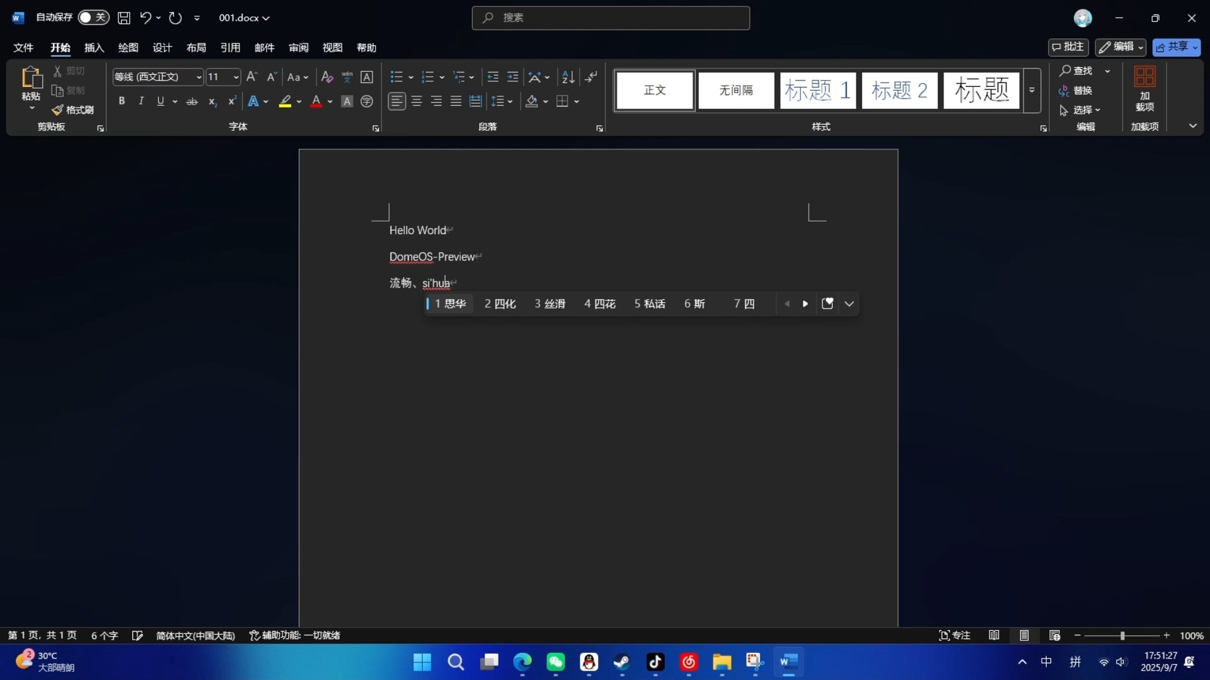Switch to the Review (审阅) tab
Image resolution: width=1210 pixels, height=680 pixels.
298,47
